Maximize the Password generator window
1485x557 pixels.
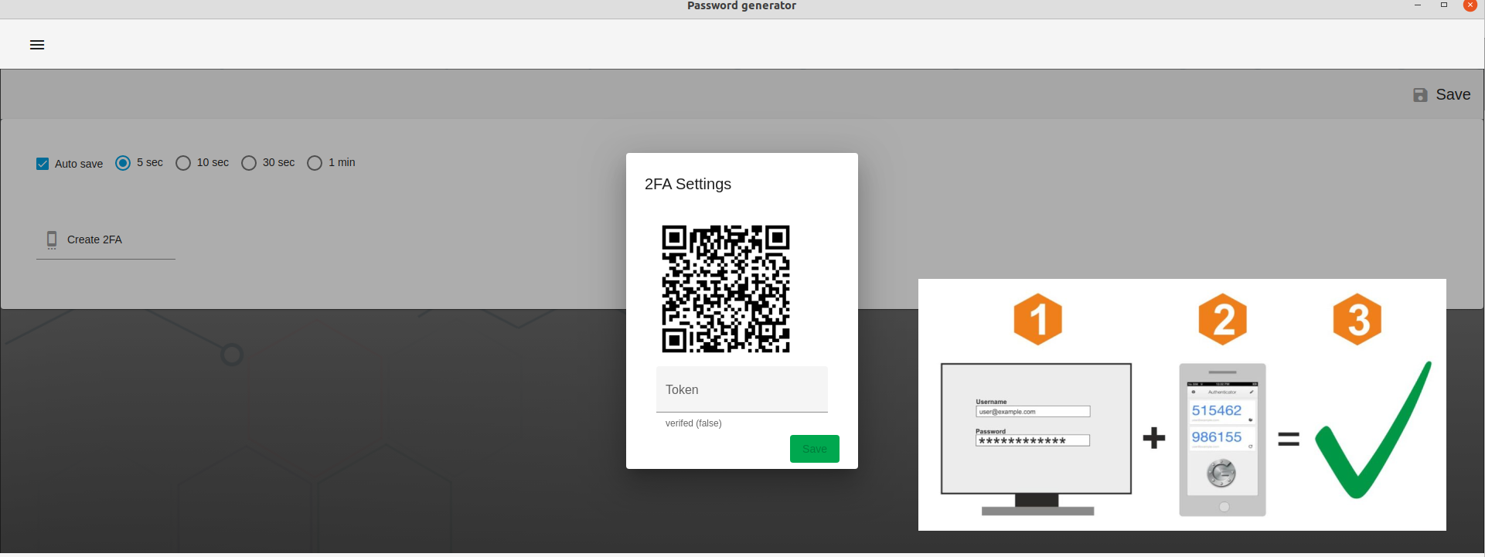click(x=1444, y=5)
